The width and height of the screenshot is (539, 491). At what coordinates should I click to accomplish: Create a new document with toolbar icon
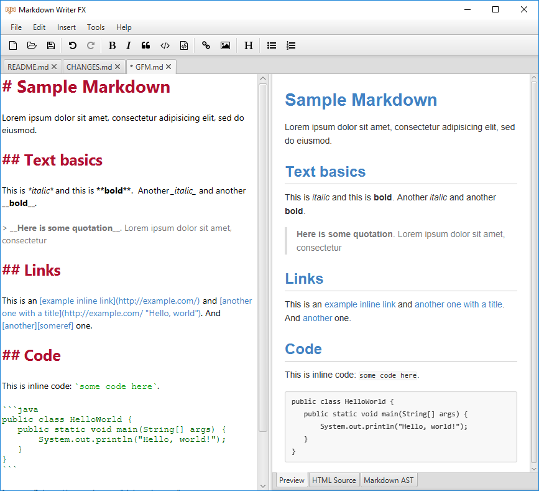pos(13,45)
